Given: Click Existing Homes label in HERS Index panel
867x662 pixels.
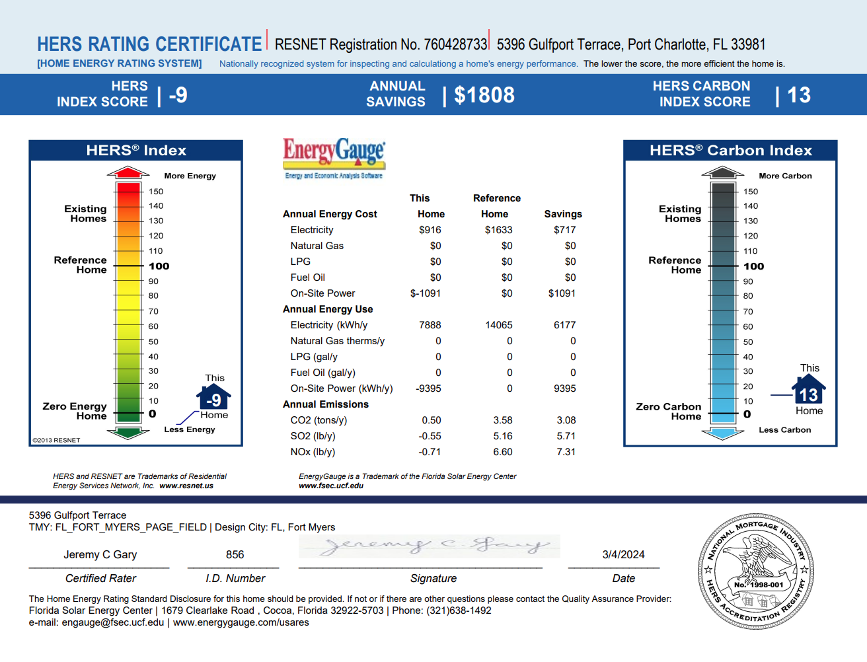Looking at the screenshot, I should tap(85, 213).
